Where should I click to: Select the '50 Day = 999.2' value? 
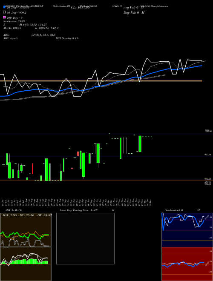pyautogui.click(x=16, y=13)
